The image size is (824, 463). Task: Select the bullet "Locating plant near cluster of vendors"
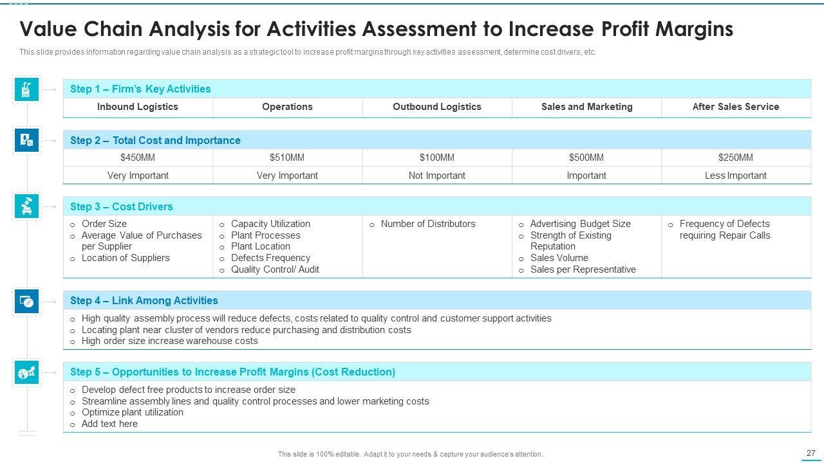247,330
